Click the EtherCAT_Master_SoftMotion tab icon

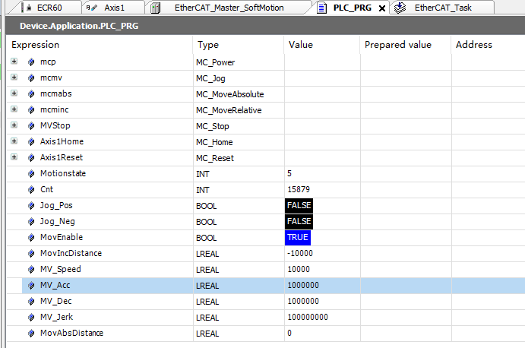click(155, 8)
